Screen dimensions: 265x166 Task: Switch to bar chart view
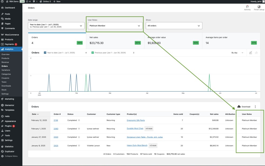(256, 53)
